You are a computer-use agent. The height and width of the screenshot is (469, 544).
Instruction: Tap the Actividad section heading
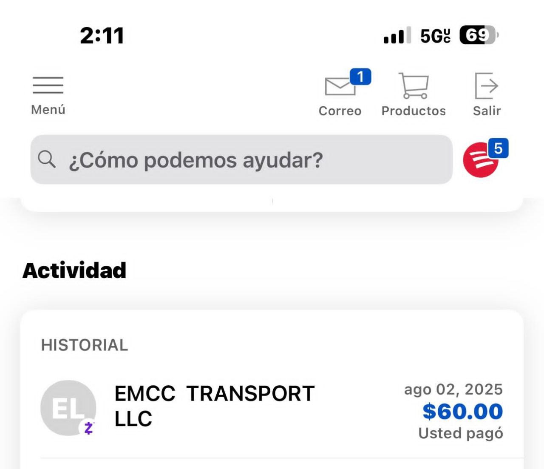tap(74, 270)
